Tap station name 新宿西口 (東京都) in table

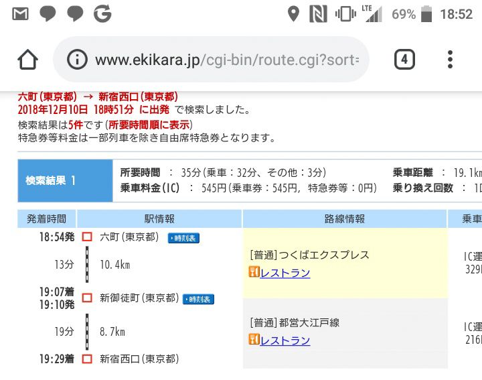click(x=139, y=359)
